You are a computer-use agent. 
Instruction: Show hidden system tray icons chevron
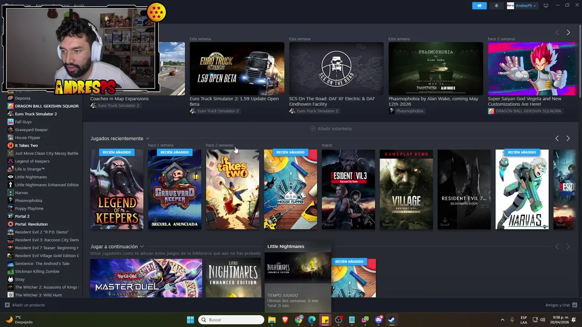(502, 320)
